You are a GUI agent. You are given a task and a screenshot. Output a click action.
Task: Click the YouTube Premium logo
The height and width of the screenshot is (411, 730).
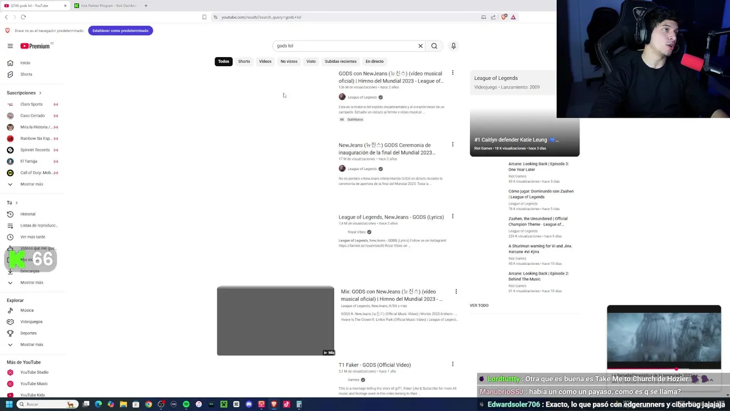[x=35, y=46]
